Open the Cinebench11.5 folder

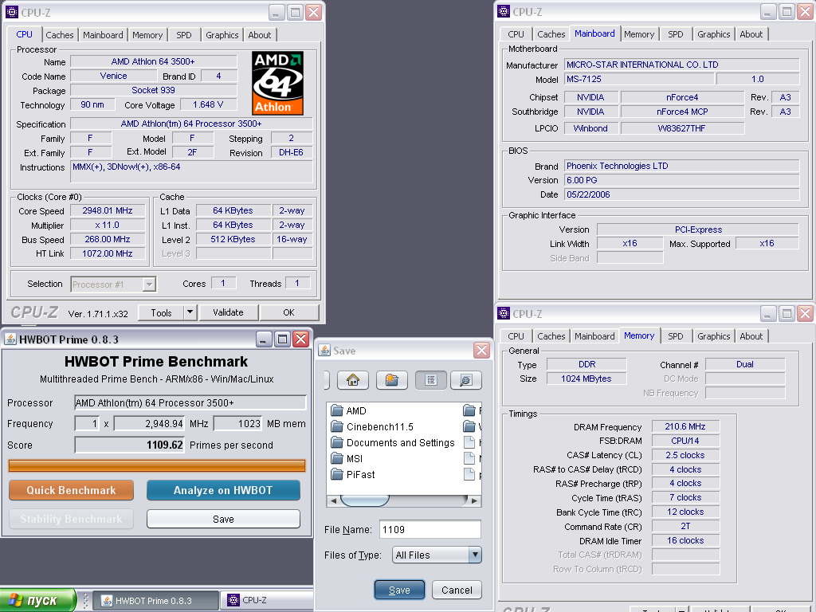point(373,427)
